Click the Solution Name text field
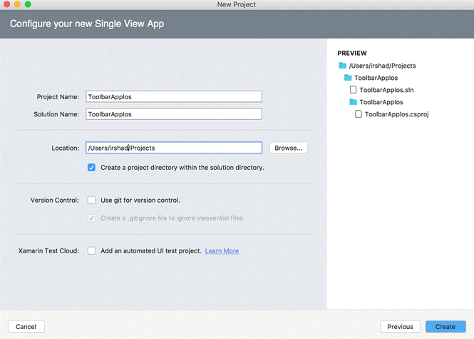The width and height of the screenshot is (474, 339). 174,113
